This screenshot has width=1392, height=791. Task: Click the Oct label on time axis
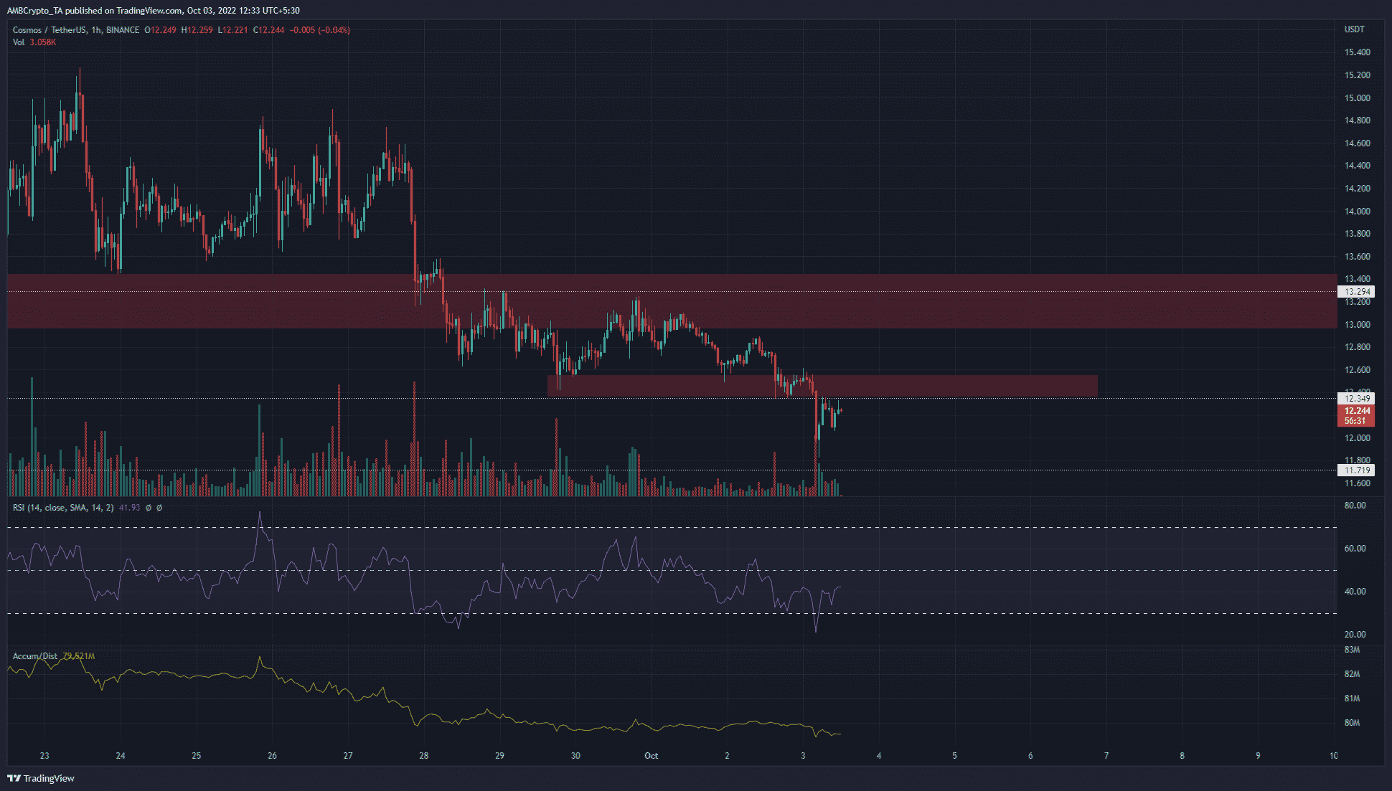coord(652,756)
